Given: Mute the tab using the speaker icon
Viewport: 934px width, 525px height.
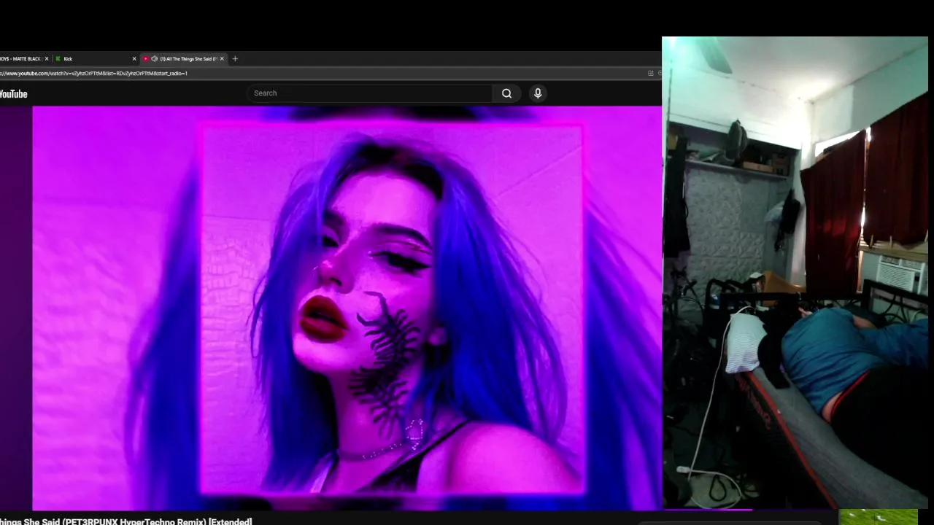Looking at the screenshot, I should [x=154, y=58].
